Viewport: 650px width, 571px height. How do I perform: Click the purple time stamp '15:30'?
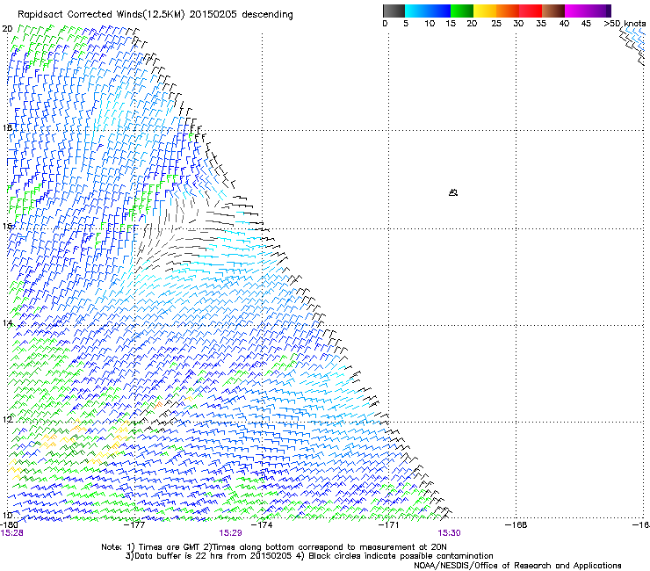[x=450, y=533]
